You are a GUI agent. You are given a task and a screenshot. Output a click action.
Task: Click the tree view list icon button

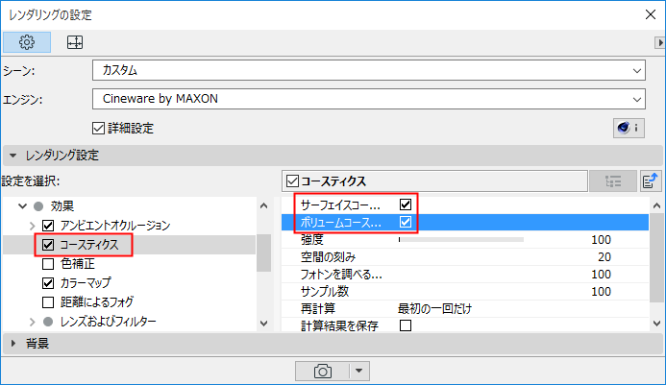pos(613,181)
